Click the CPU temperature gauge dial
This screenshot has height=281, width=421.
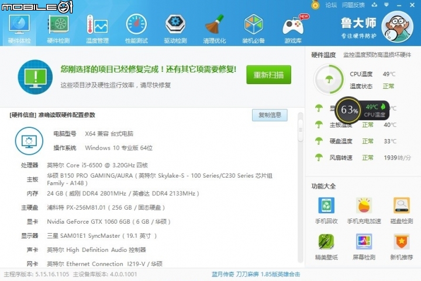[x=329, y=79]
